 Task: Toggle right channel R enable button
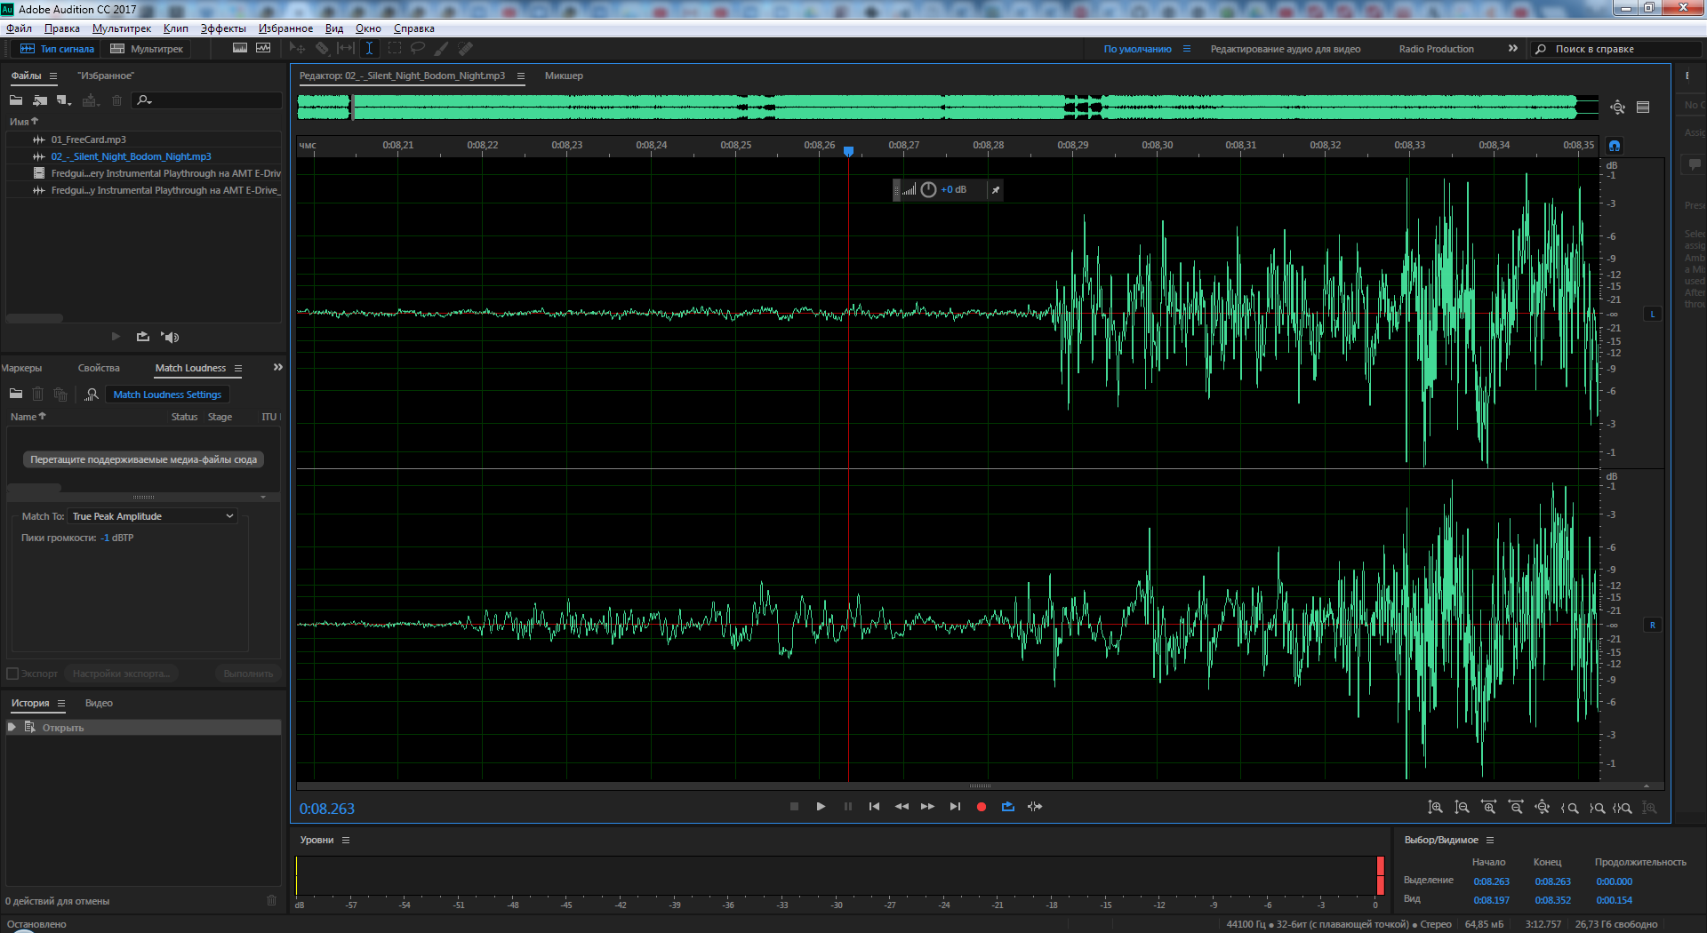tap(1653, 625)
